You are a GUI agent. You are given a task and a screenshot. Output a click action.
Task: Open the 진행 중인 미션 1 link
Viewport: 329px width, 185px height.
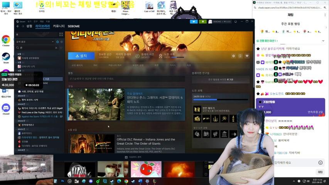coord(267,41)
